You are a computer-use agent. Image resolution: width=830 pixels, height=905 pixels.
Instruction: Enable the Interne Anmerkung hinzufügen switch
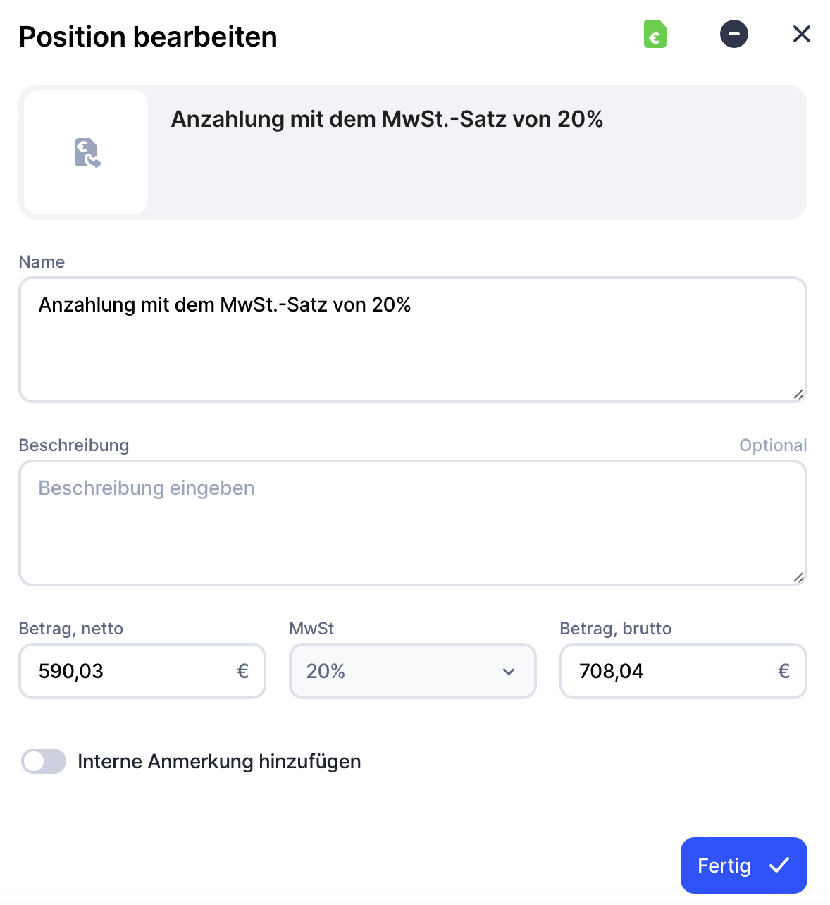point(44,761)
